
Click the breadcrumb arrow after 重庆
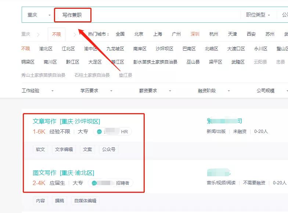[38, 35]
